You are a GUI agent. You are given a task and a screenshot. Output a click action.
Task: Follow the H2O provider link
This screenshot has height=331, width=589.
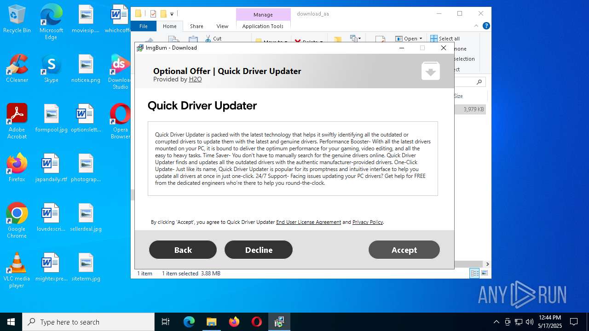[195, 79]
